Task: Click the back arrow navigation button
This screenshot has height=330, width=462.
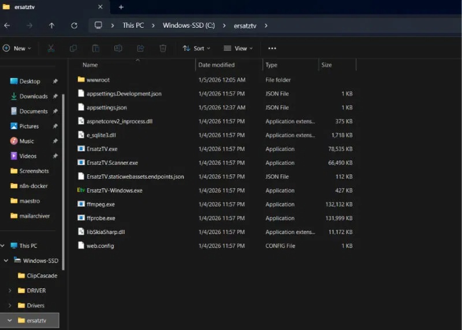Action: [x=7, y=25]
